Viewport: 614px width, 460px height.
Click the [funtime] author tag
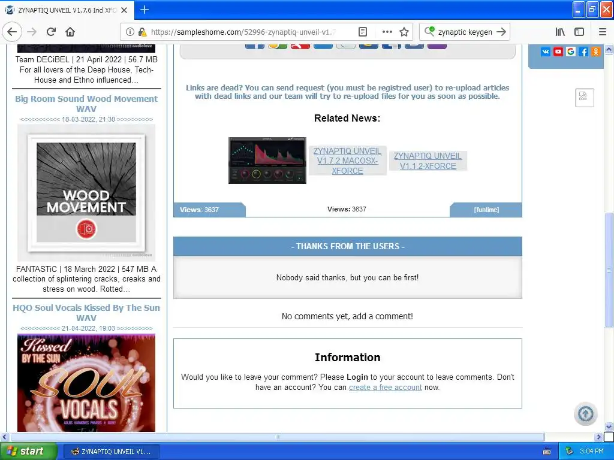tap(486, 210)
